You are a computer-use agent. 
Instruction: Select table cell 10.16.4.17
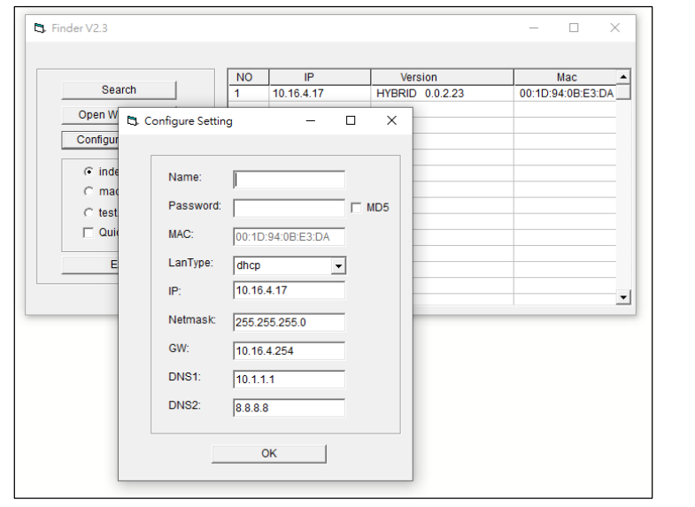pos(320,94)
